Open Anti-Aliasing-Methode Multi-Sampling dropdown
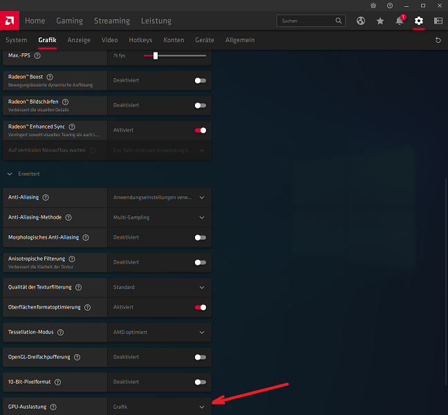 point(160,217)
